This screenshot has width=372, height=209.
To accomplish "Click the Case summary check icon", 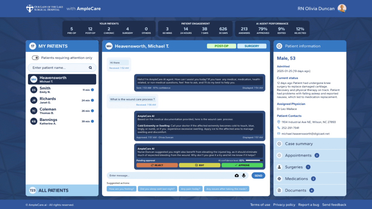I will click(279, 144).
